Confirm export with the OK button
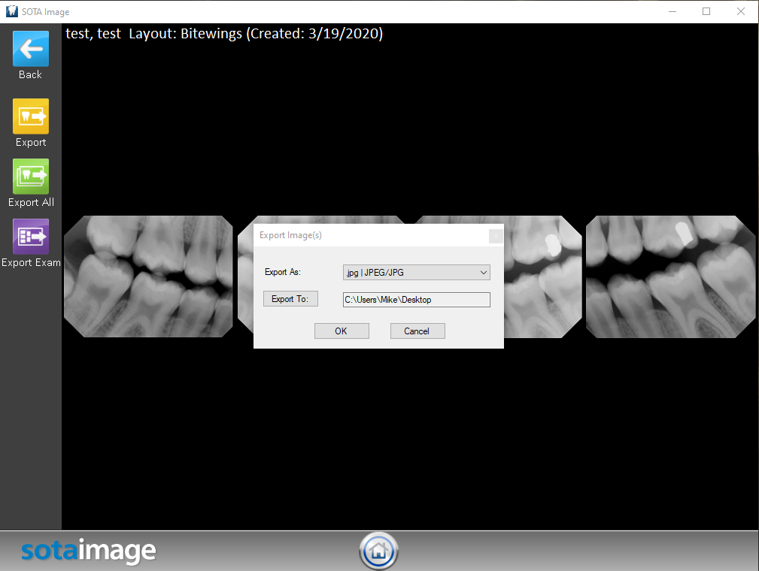The height and width of the screenshot is (571, 759). (x=342, y=331)
